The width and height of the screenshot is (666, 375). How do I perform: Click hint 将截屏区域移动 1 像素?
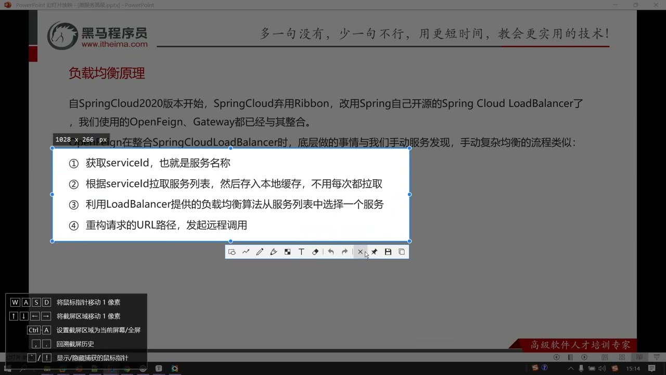tap(88, 316)
